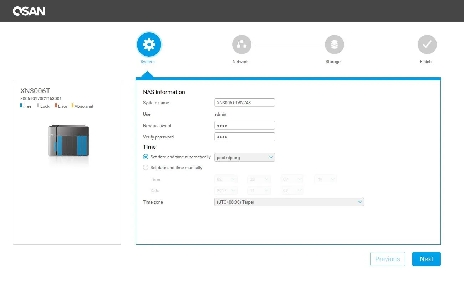
Task: Open the seconds dropdown showing 07
Action: [x=292, y=179]
